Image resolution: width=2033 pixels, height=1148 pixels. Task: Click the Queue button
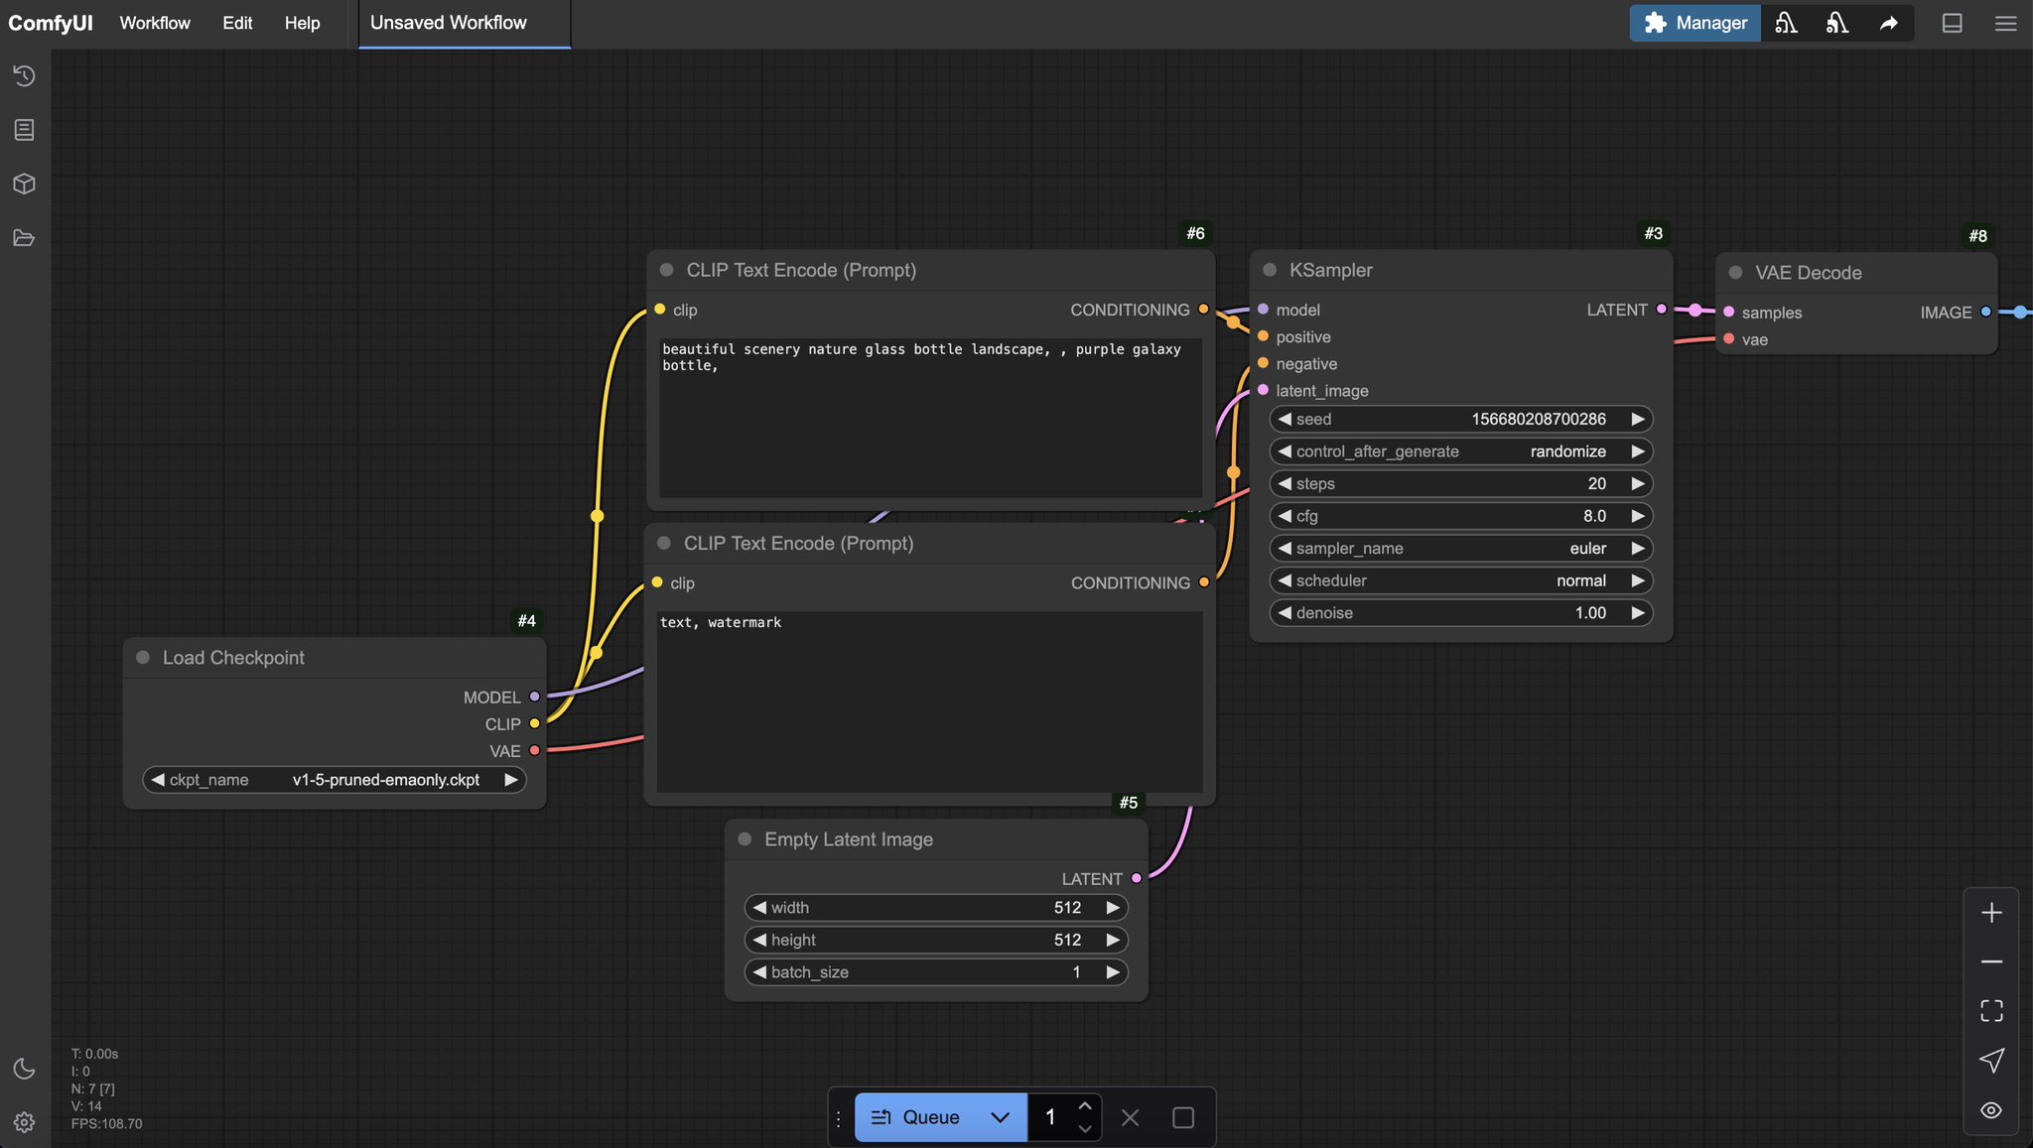[x=915, y=1118]
